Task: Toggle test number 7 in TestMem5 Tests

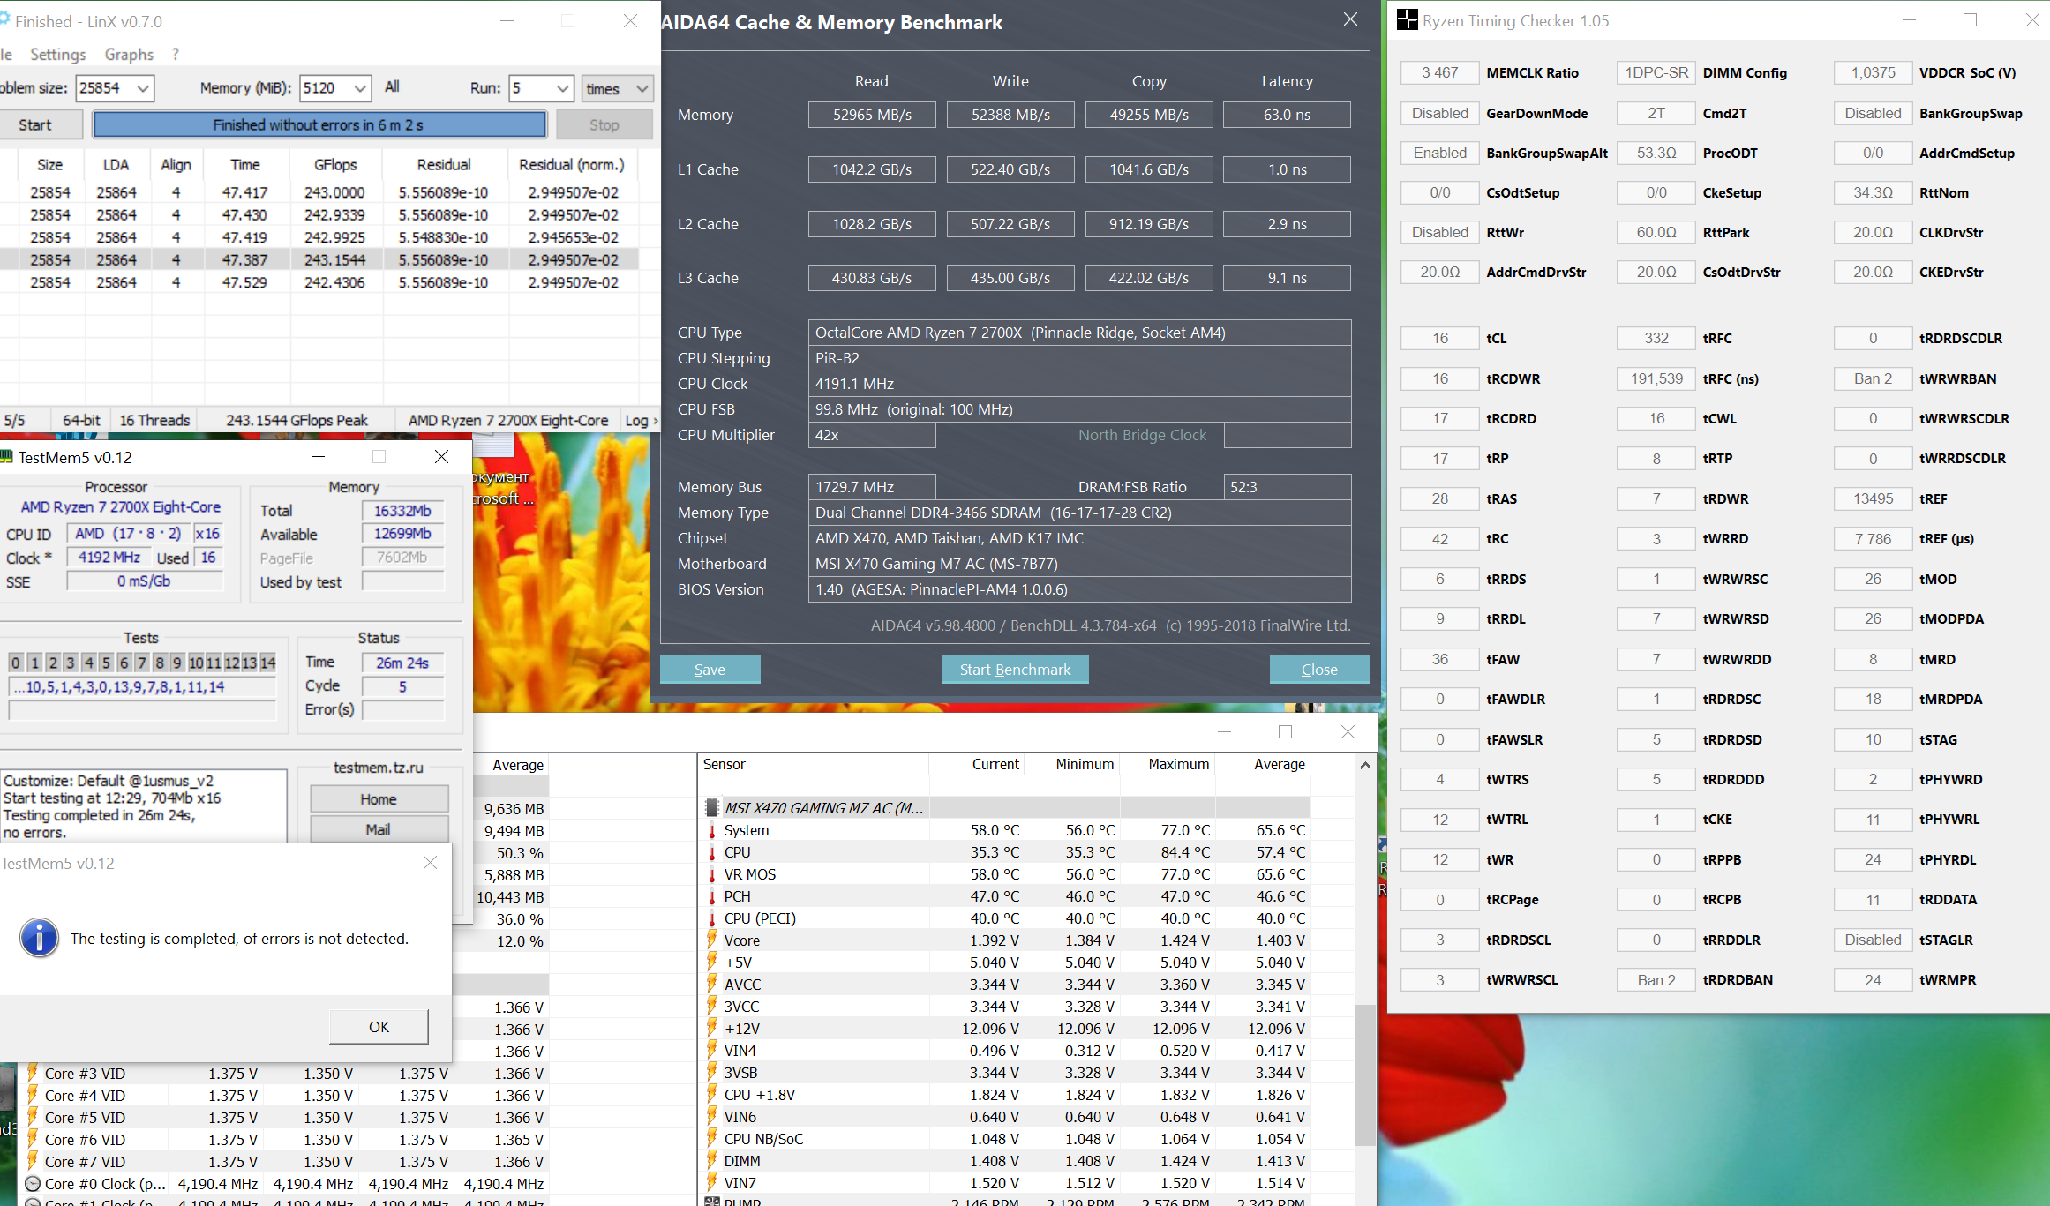Action: click(141, 663)
